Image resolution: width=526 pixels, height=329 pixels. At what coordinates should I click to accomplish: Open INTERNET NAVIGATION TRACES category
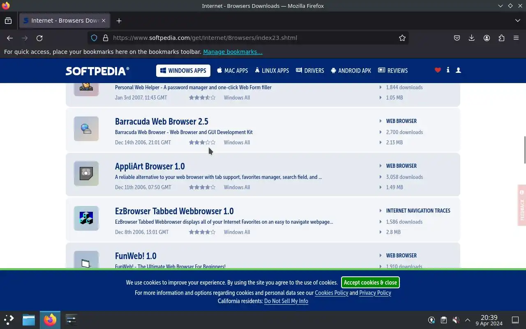point(418,211)
